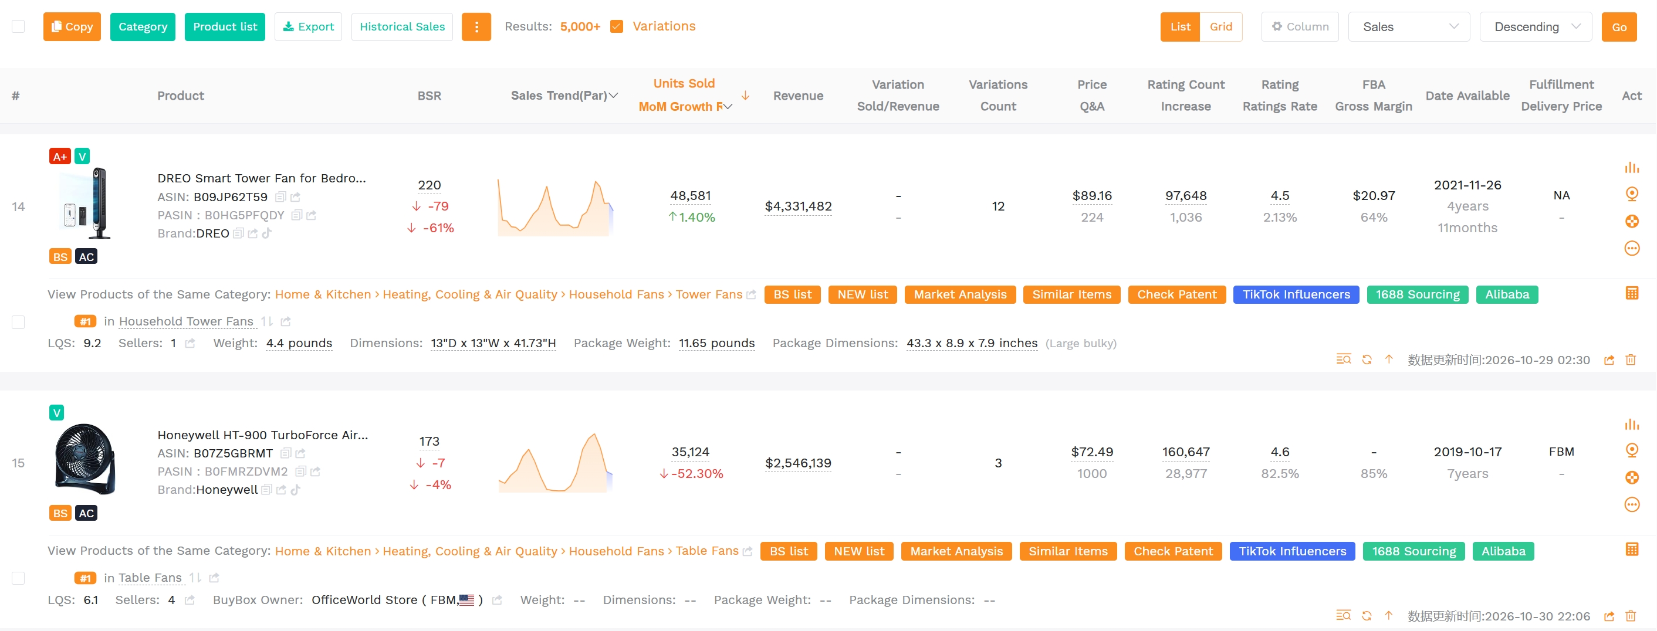The image size is (1657, 631).
Task: Open TikTok icon beside Brand Honeywell
Action: [x=295, y=490]
